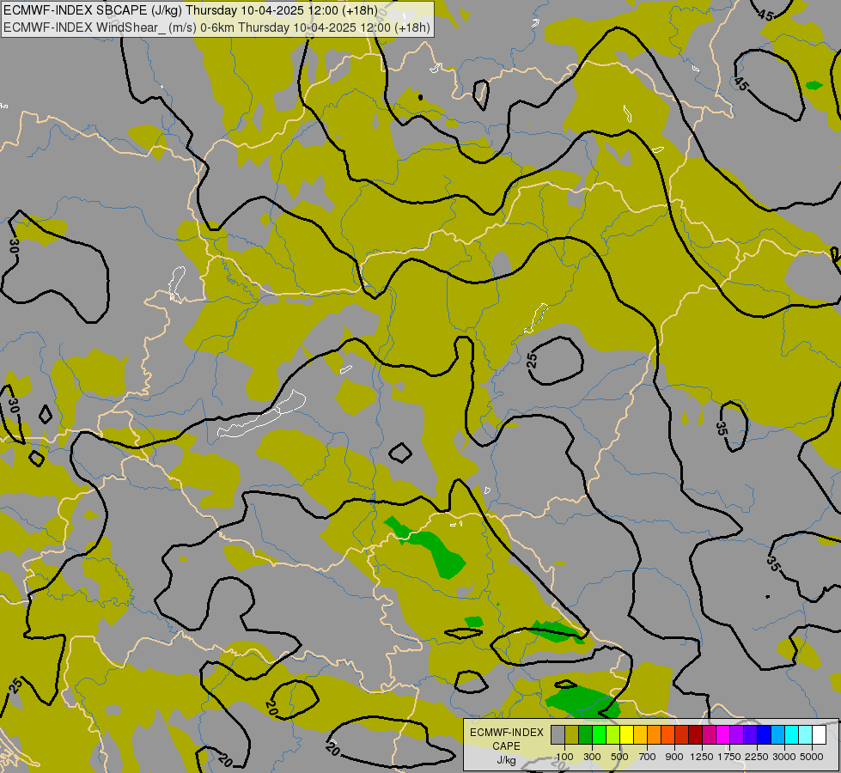Pick the cyan legend swatch
This screenshot has width=841, height=773.
(x=792, y=734)
